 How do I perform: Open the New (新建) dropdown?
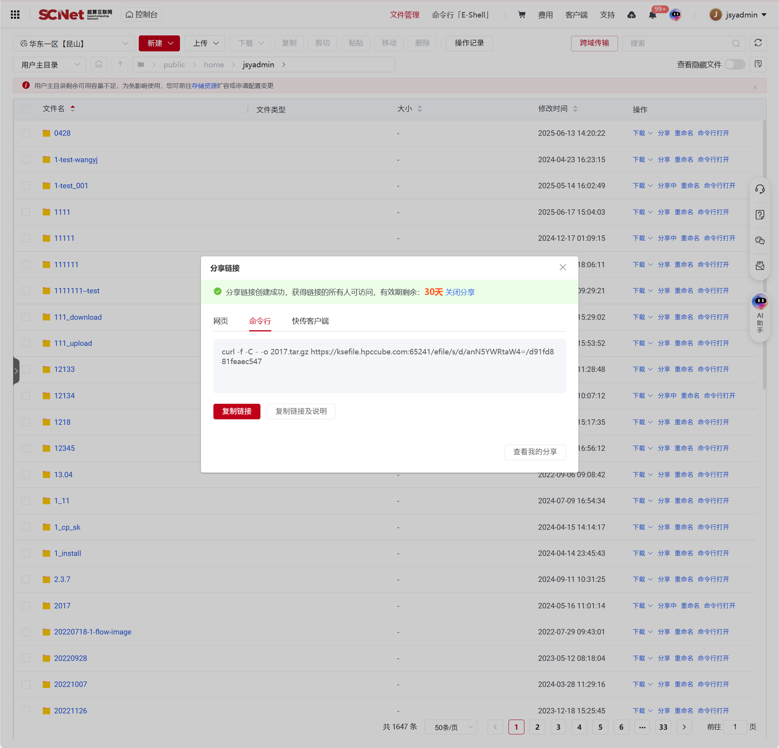[159, 43]
